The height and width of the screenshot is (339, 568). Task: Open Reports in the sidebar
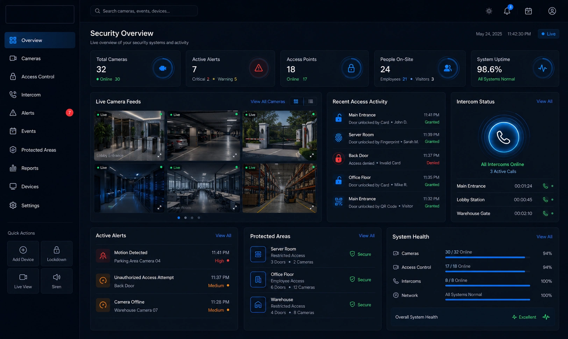point(40,168)
